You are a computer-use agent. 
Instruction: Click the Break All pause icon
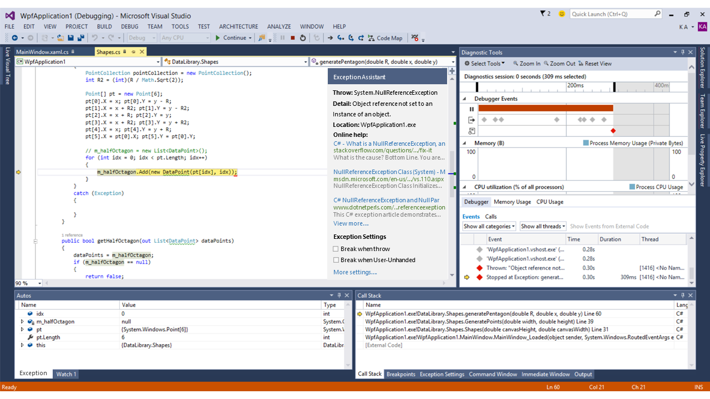(282, 38)
